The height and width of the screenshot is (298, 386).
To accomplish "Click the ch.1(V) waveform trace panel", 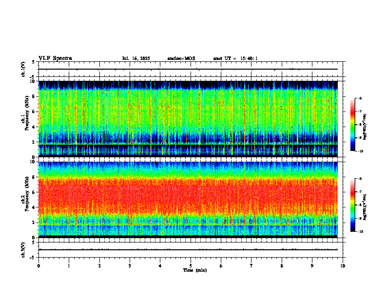I will point(191,69).
